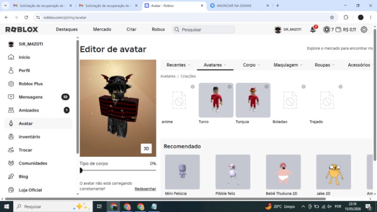377x212 pixels.
Task: Expand the Roupas dropdown
Action: (x=325, y=65)
